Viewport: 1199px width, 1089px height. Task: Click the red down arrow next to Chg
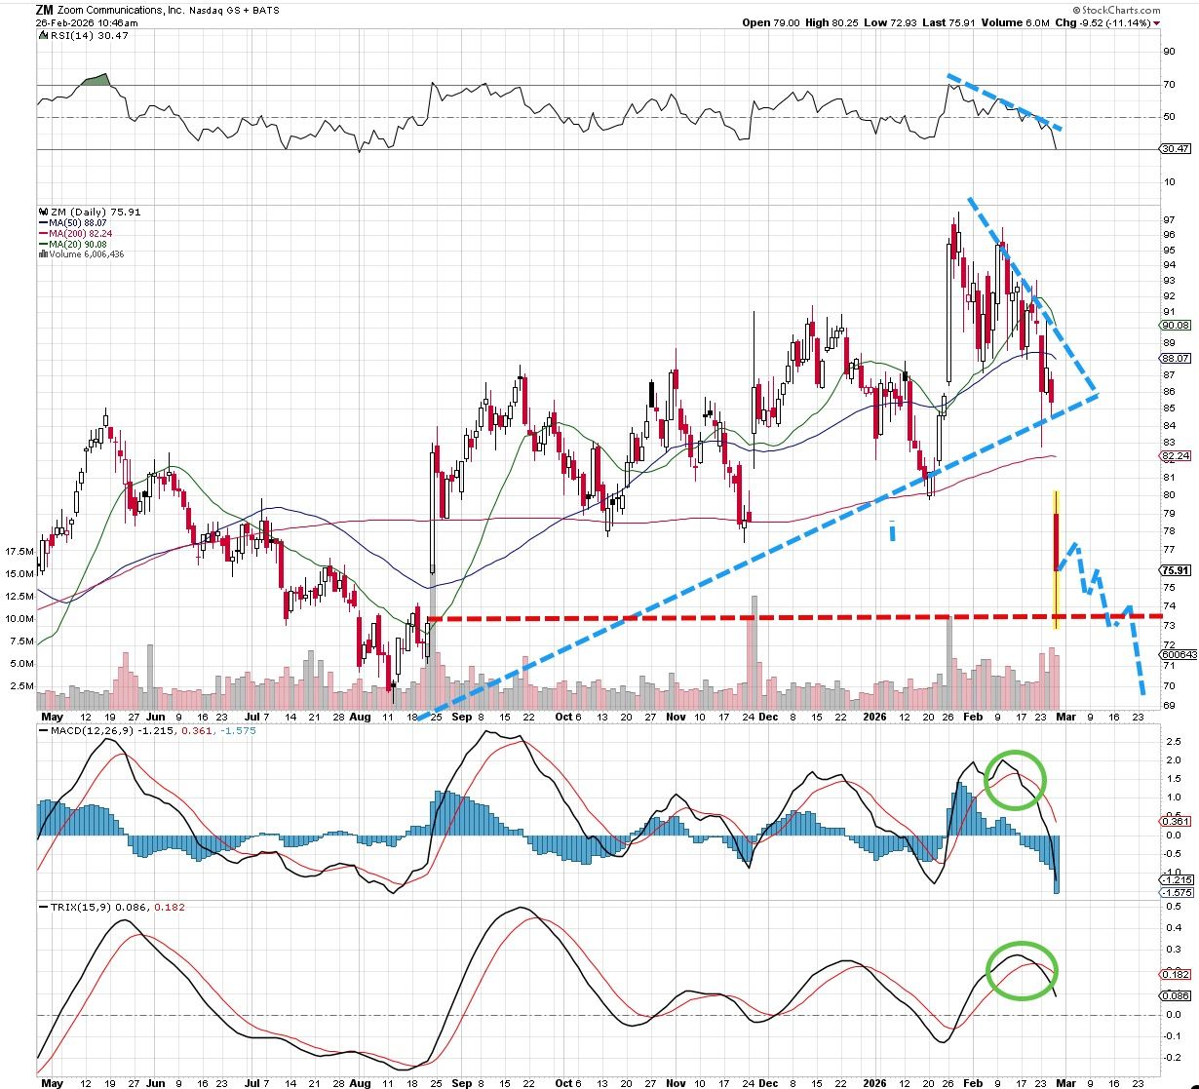1157,22
